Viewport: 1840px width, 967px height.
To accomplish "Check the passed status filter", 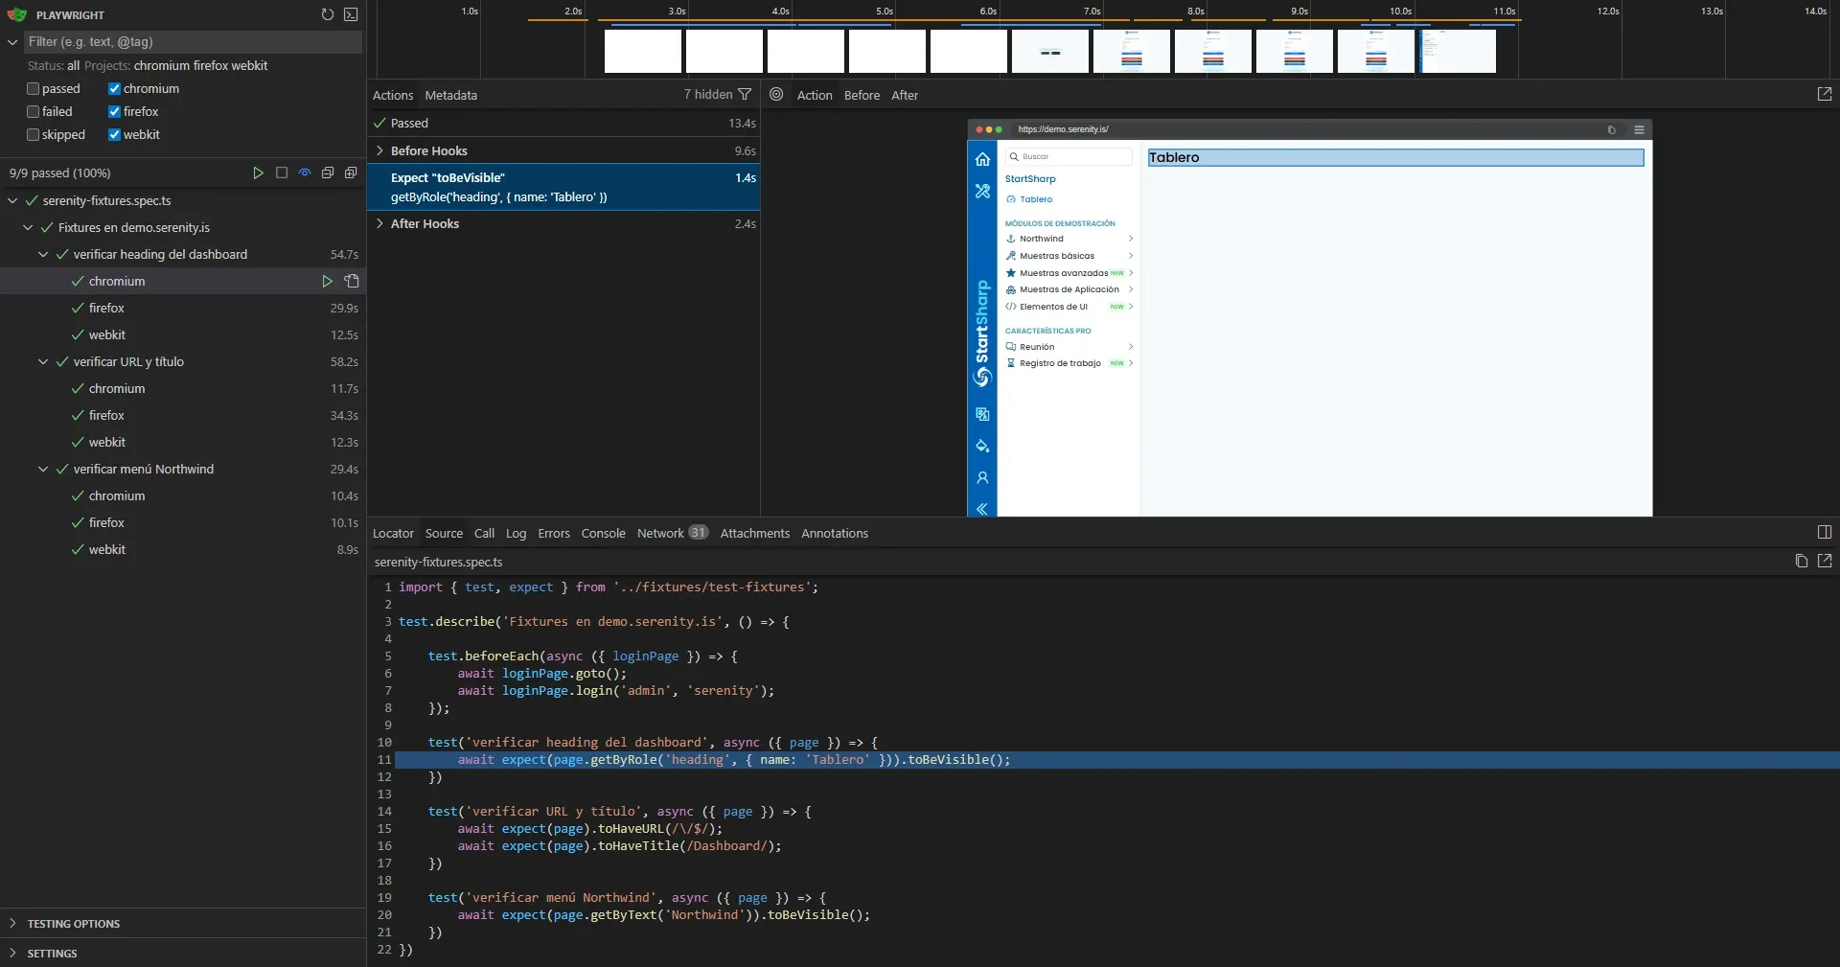I will click(33, 88).
